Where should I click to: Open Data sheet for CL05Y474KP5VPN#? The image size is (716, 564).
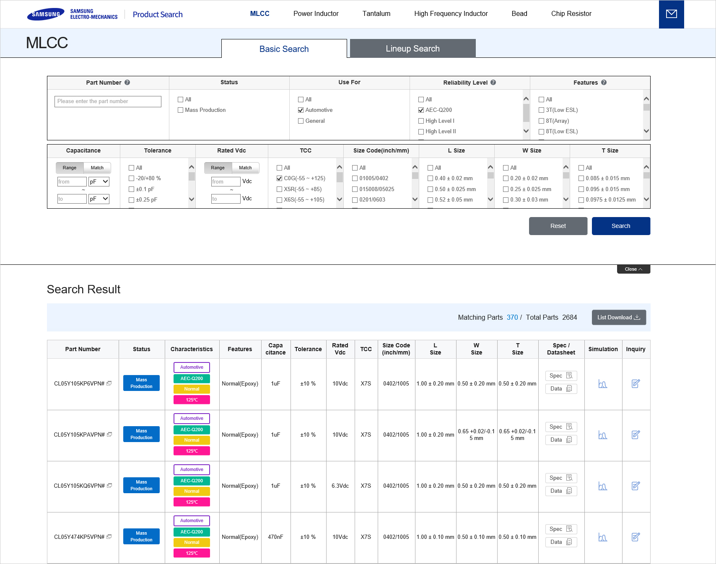[561, 542]
